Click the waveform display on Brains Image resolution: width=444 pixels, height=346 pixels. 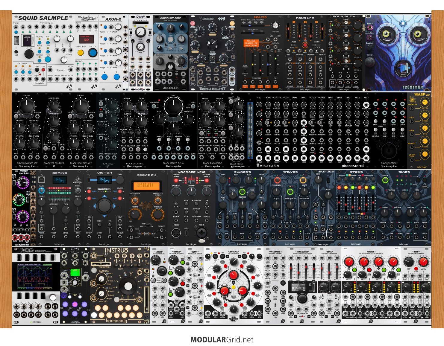pos(60,180)
